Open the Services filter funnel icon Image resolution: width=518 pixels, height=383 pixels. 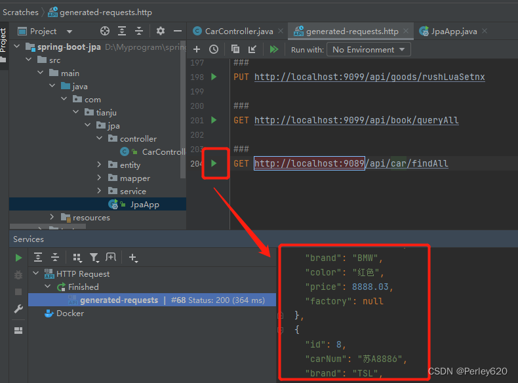click(x=94, y=258)
